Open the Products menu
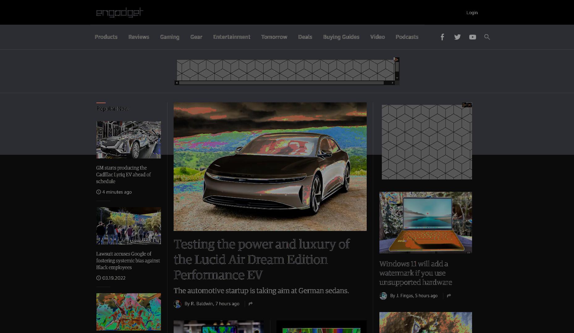 point(106,37)
